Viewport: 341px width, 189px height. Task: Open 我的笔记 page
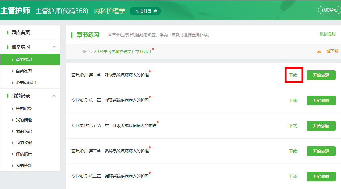pyautogui.click(x=24, y=131)
